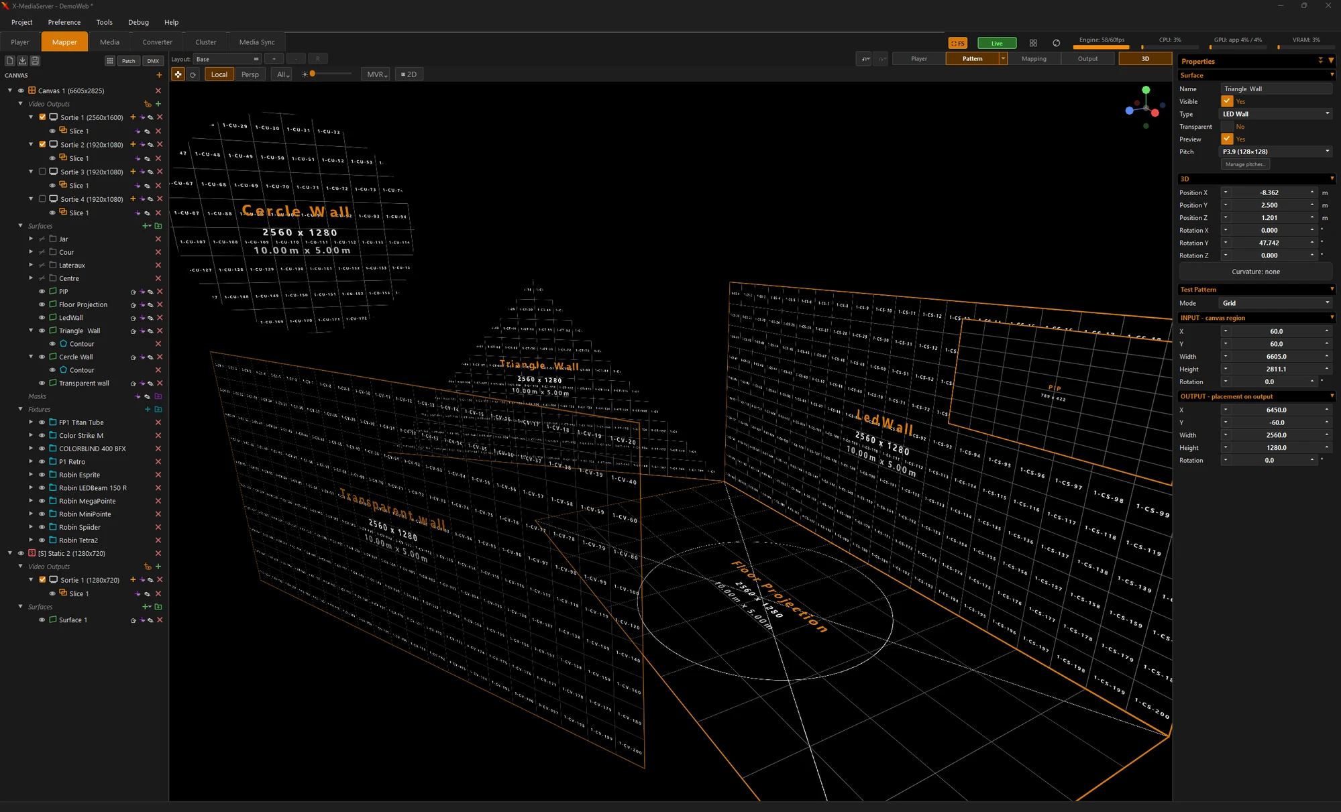Uncheck Sortie 2 (1920x1080) output checkbox
Viewport: 1341px width, 812px height.
point(42,144)
